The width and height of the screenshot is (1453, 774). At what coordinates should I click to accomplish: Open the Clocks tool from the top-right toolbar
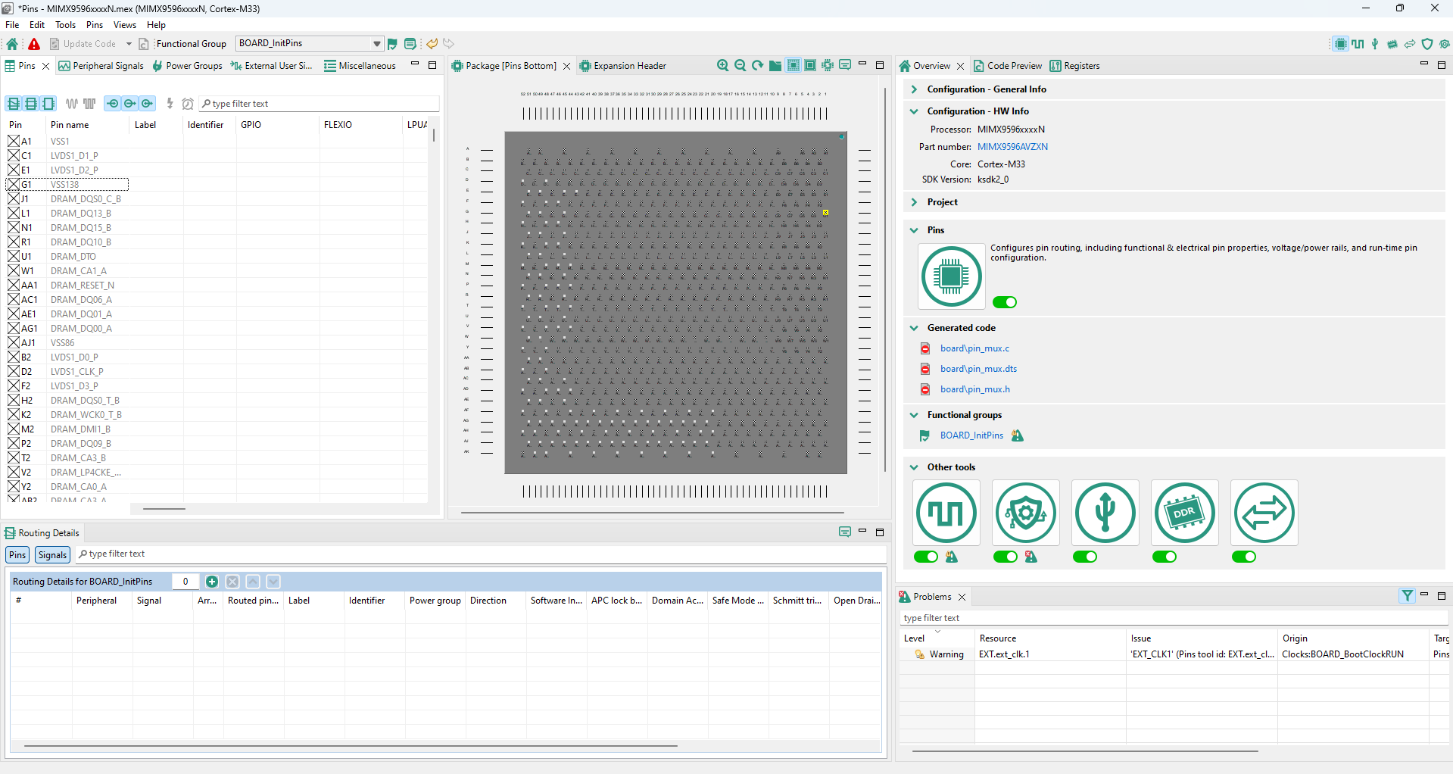tap(1358, 44)
